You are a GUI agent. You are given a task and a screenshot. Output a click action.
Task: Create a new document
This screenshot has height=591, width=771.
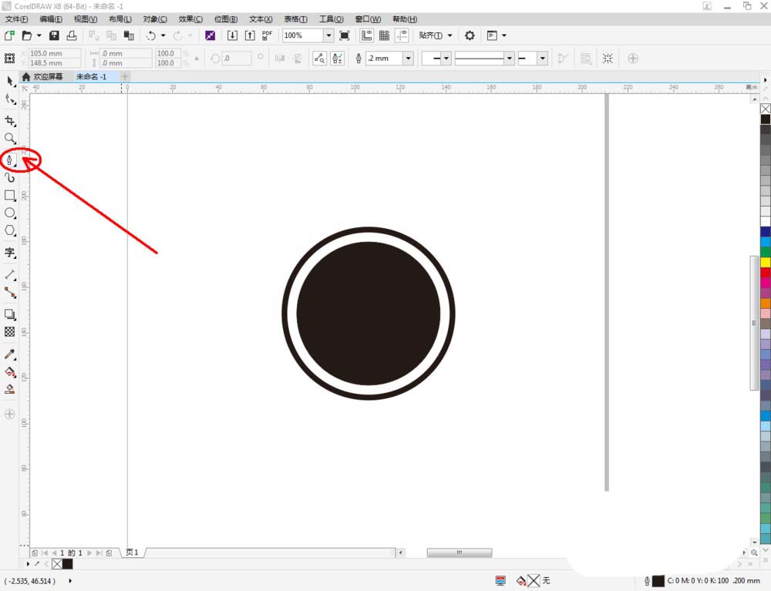pyautogui.click(x=9, y=35)
